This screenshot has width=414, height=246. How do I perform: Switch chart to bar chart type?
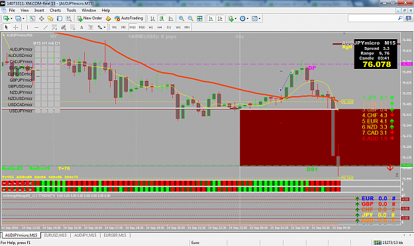tap(152, 19)
